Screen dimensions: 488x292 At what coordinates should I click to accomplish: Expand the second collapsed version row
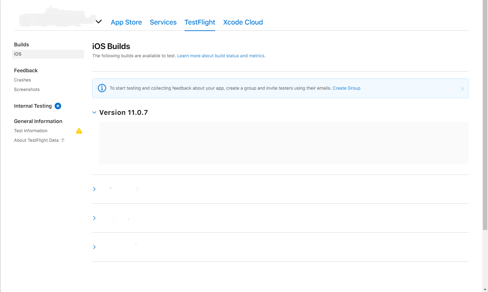click(94, 218)
